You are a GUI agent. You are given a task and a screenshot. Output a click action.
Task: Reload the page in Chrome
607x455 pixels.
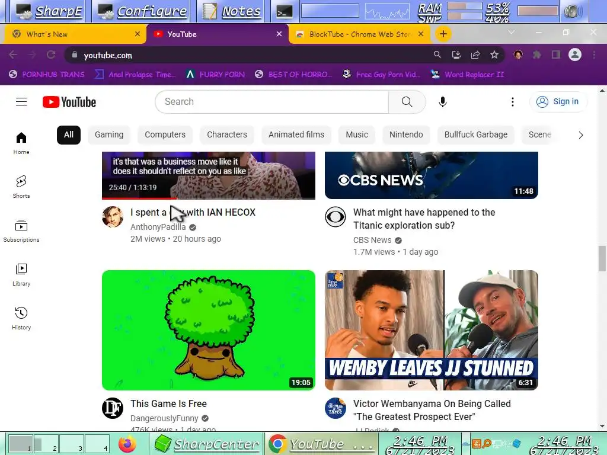coord(51,55)
